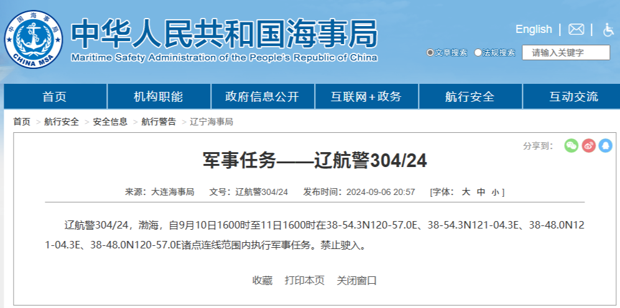Click the wheelchair accessibility icon
This screenshot has width=620, height=308.
[608, 30]
